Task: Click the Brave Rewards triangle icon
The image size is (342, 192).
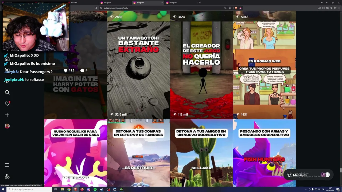Action: coord(240,8)
